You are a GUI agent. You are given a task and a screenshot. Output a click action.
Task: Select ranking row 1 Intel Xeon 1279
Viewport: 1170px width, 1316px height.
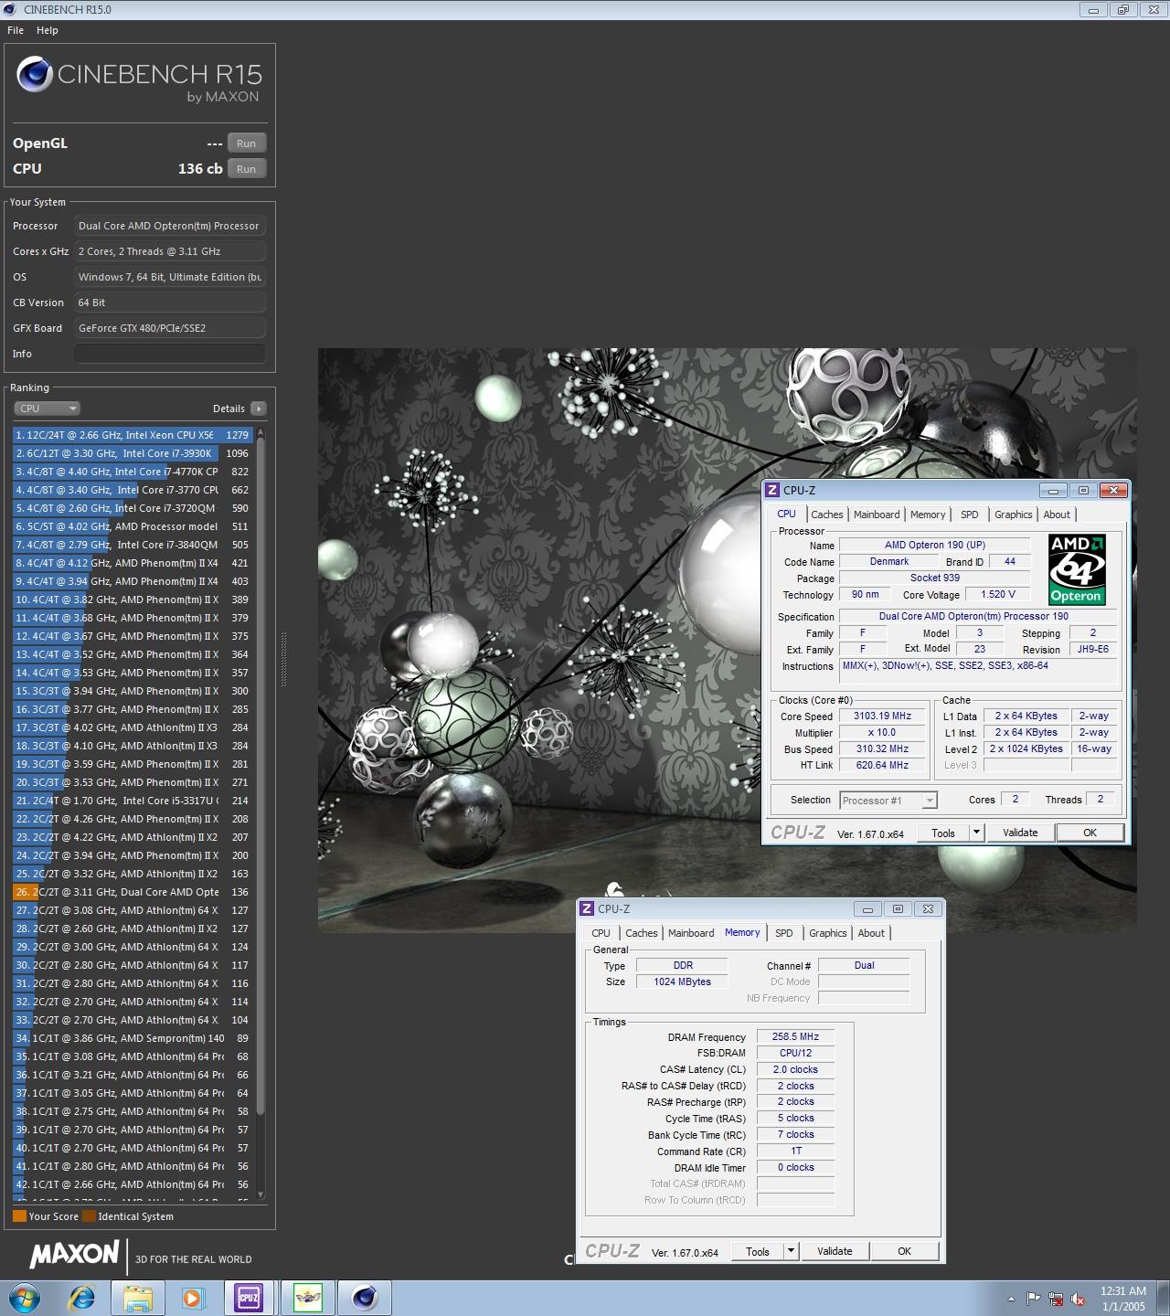133,435
